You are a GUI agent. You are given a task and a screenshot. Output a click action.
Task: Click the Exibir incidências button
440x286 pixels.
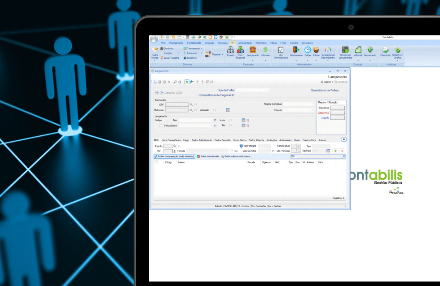pyautogui.click(x=208, y=156)
